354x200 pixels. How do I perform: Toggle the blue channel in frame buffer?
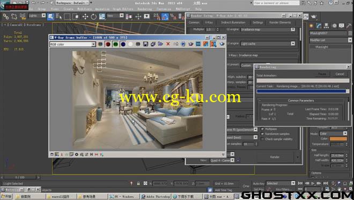click(x=123, y=44)
